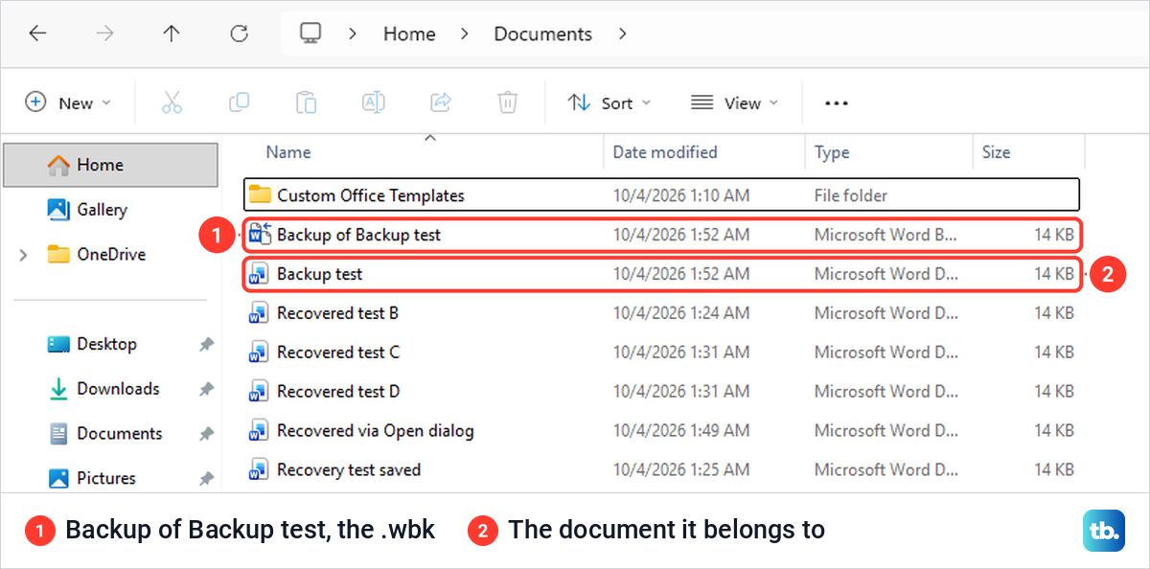Click Documents in the address bar breadcrumb
This screenshot has height=569, width=1150.
[543, 34]
